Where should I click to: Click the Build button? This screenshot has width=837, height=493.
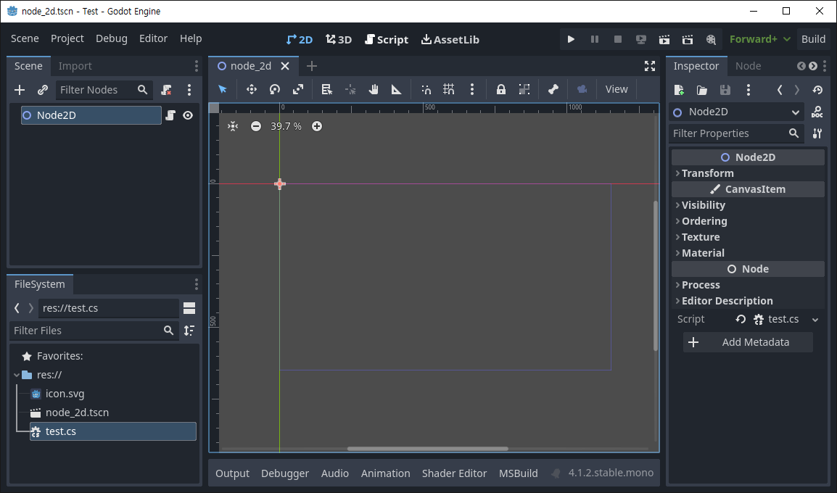(x=813, y=39)
